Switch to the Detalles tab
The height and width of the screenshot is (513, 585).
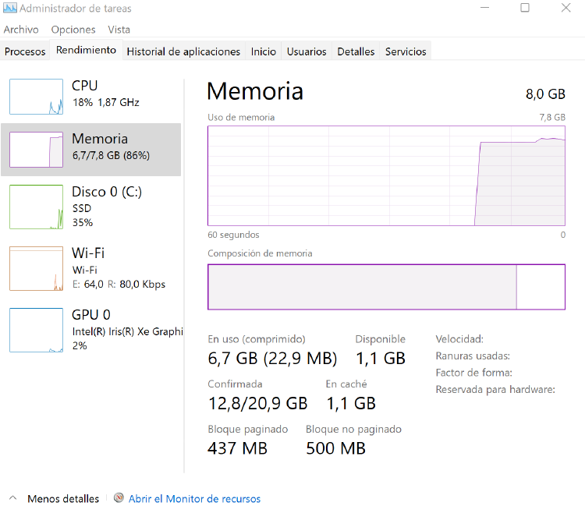(x=356, y=51)
